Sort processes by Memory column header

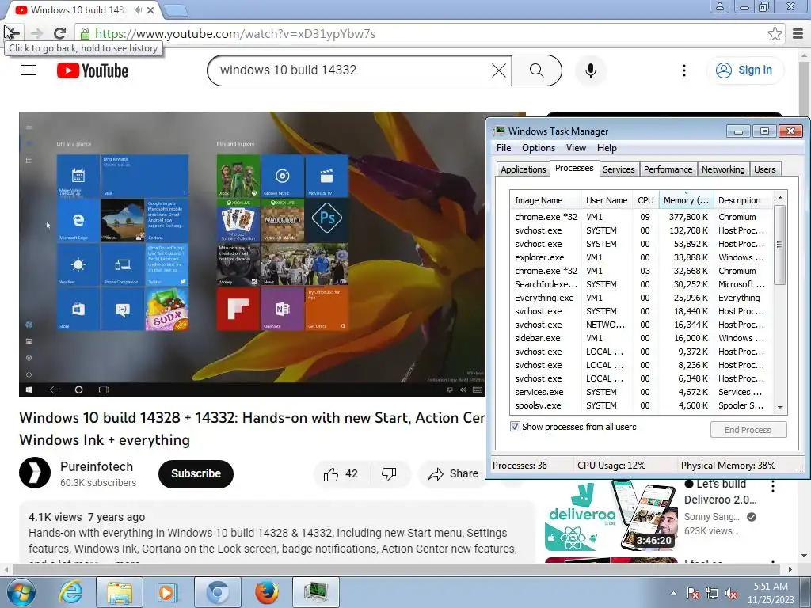click(x=686, y=200)
